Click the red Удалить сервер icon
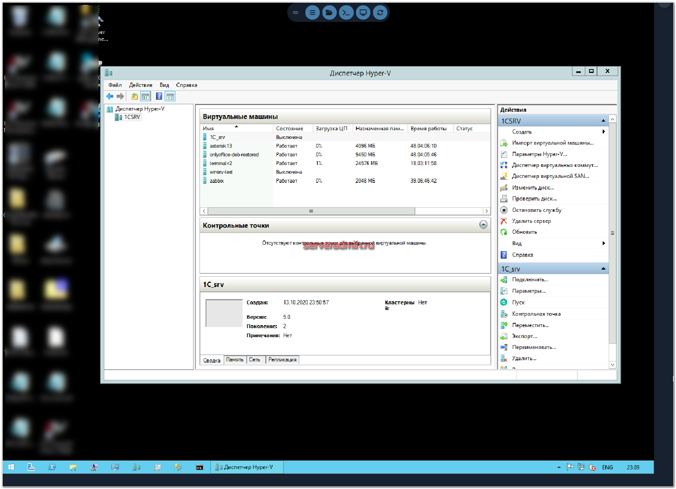 tap(504, 221)
